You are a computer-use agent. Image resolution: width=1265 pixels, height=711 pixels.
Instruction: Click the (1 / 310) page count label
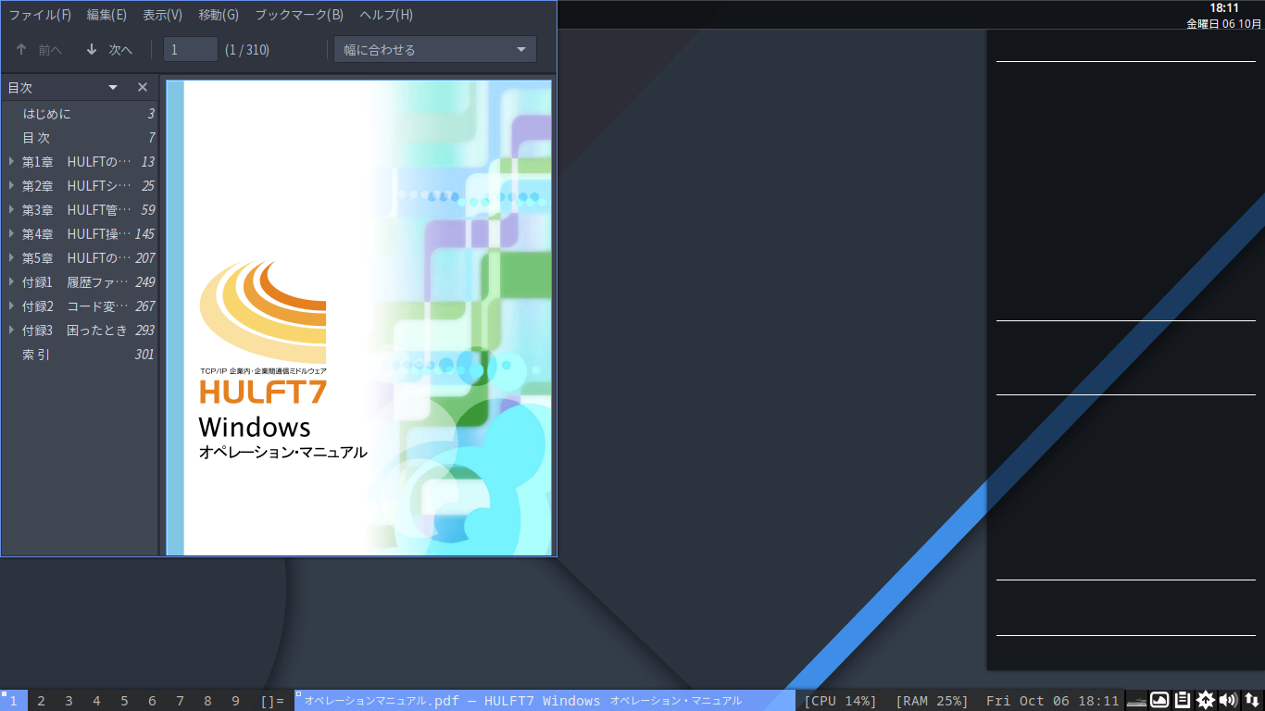[247, 50]
